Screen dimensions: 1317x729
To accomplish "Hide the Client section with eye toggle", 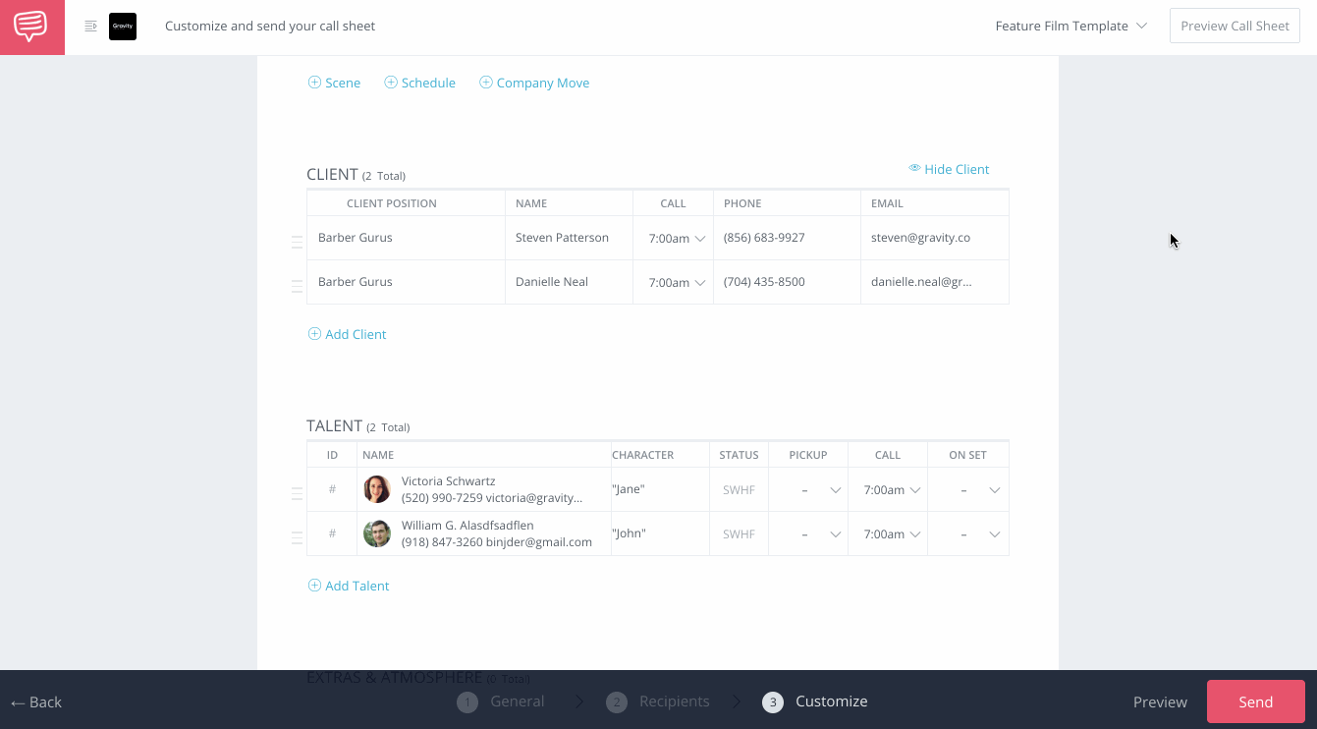I will coord(914,168).
